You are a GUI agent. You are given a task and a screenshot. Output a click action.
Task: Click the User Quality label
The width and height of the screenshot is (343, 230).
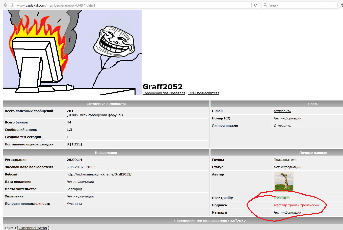click(223, 198)
